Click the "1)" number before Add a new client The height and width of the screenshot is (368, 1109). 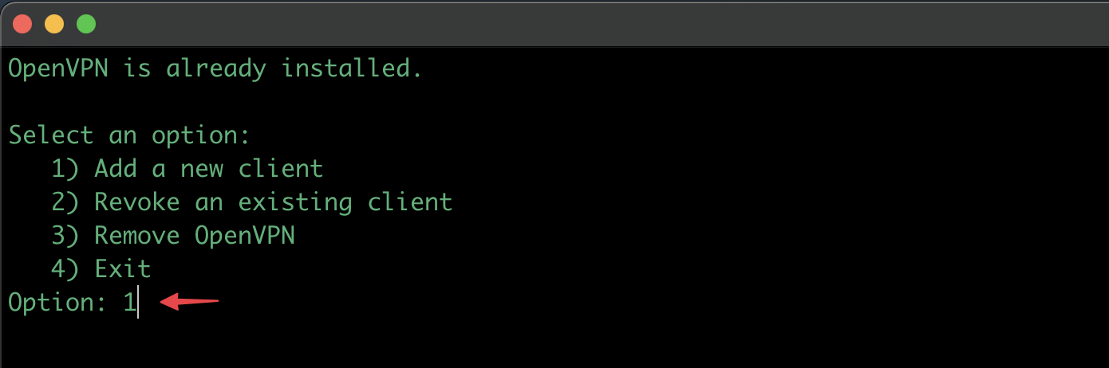(65, 169)
